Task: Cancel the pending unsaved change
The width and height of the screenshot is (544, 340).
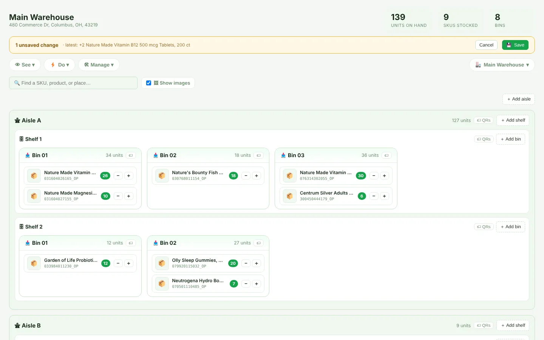Action: (486, 45)
